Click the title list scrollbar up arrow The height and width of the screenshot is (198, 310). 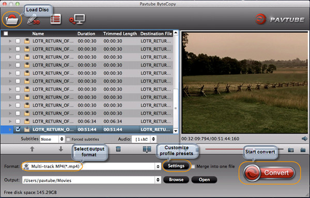(x=175, y=32)
